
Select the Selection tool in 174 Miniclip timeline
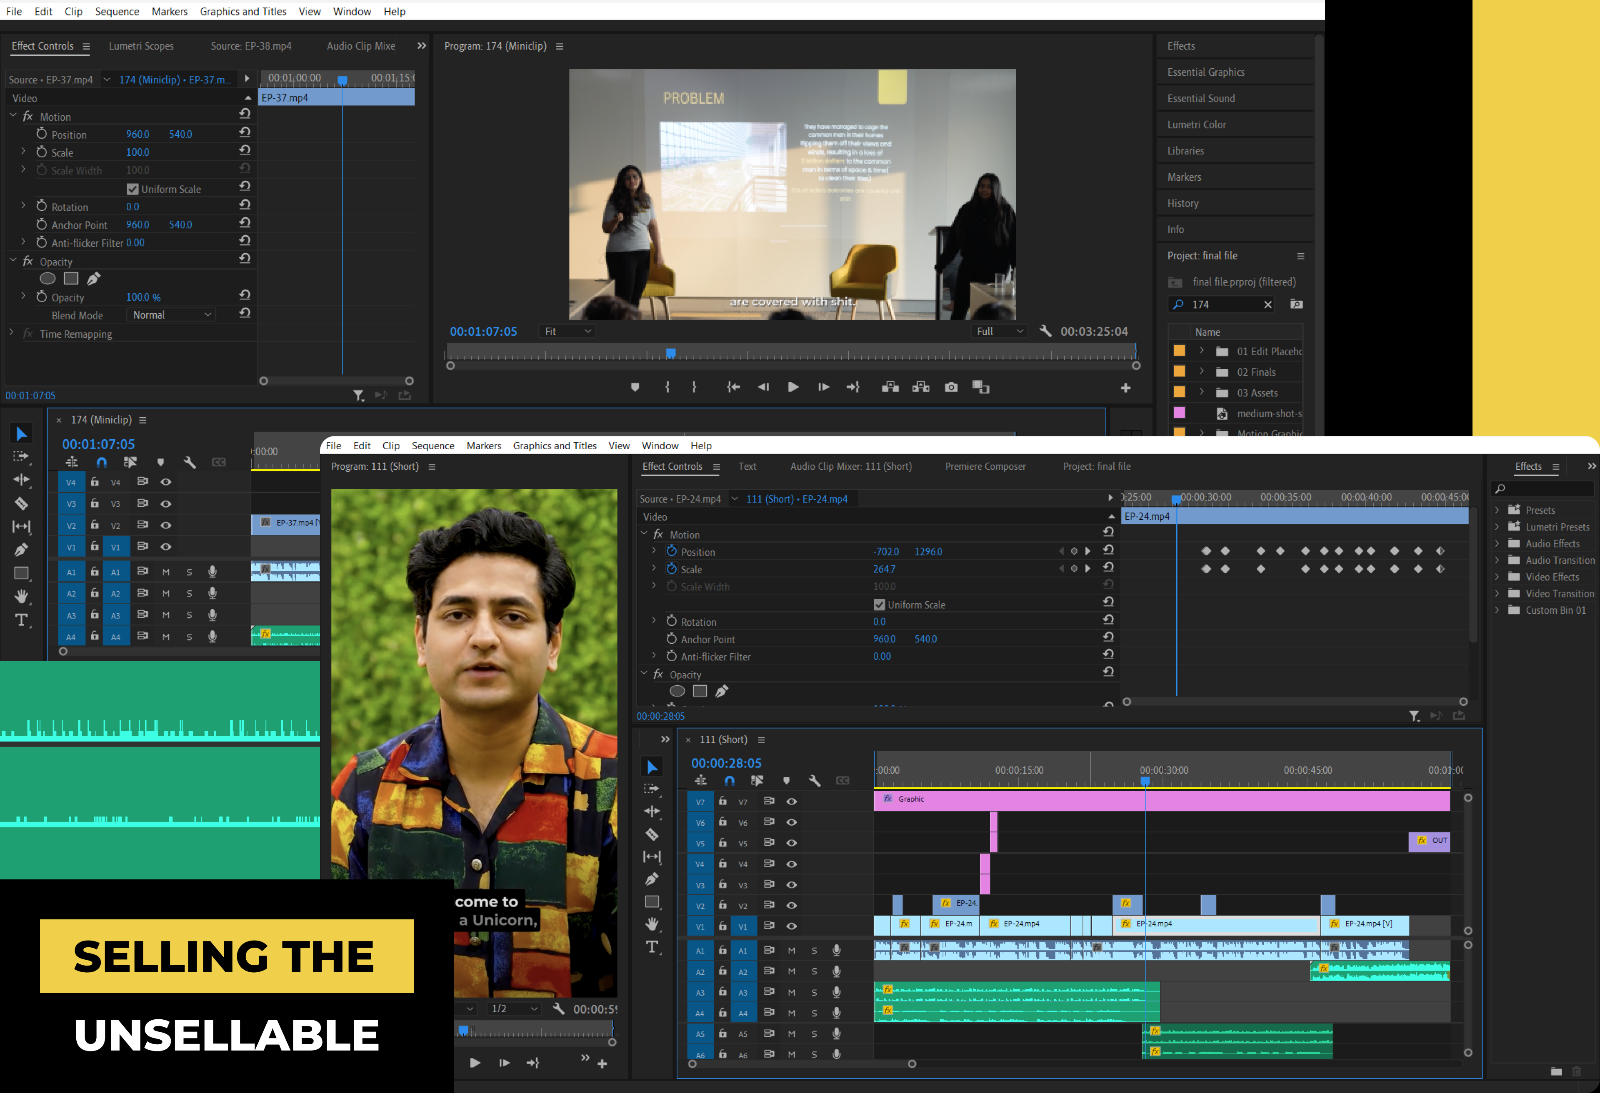click(21, 433)
